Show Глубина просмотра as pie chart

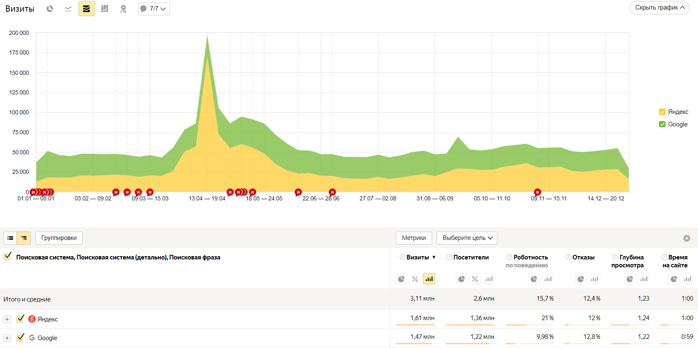[x=630, y=279]
